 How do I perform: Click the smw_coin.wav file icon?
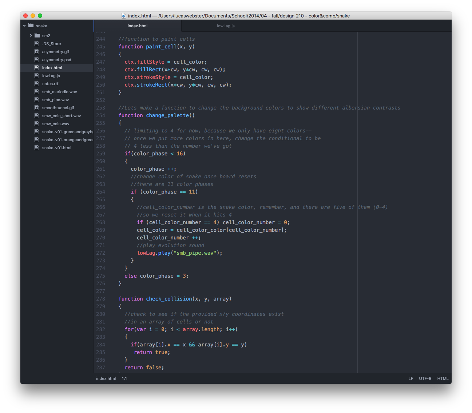37,124
